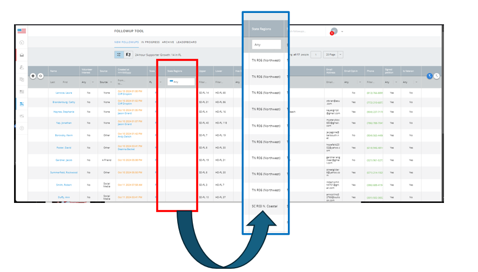Toggle the map view button
Viewport: 478px width, 272px height.
tap(128, 55)
